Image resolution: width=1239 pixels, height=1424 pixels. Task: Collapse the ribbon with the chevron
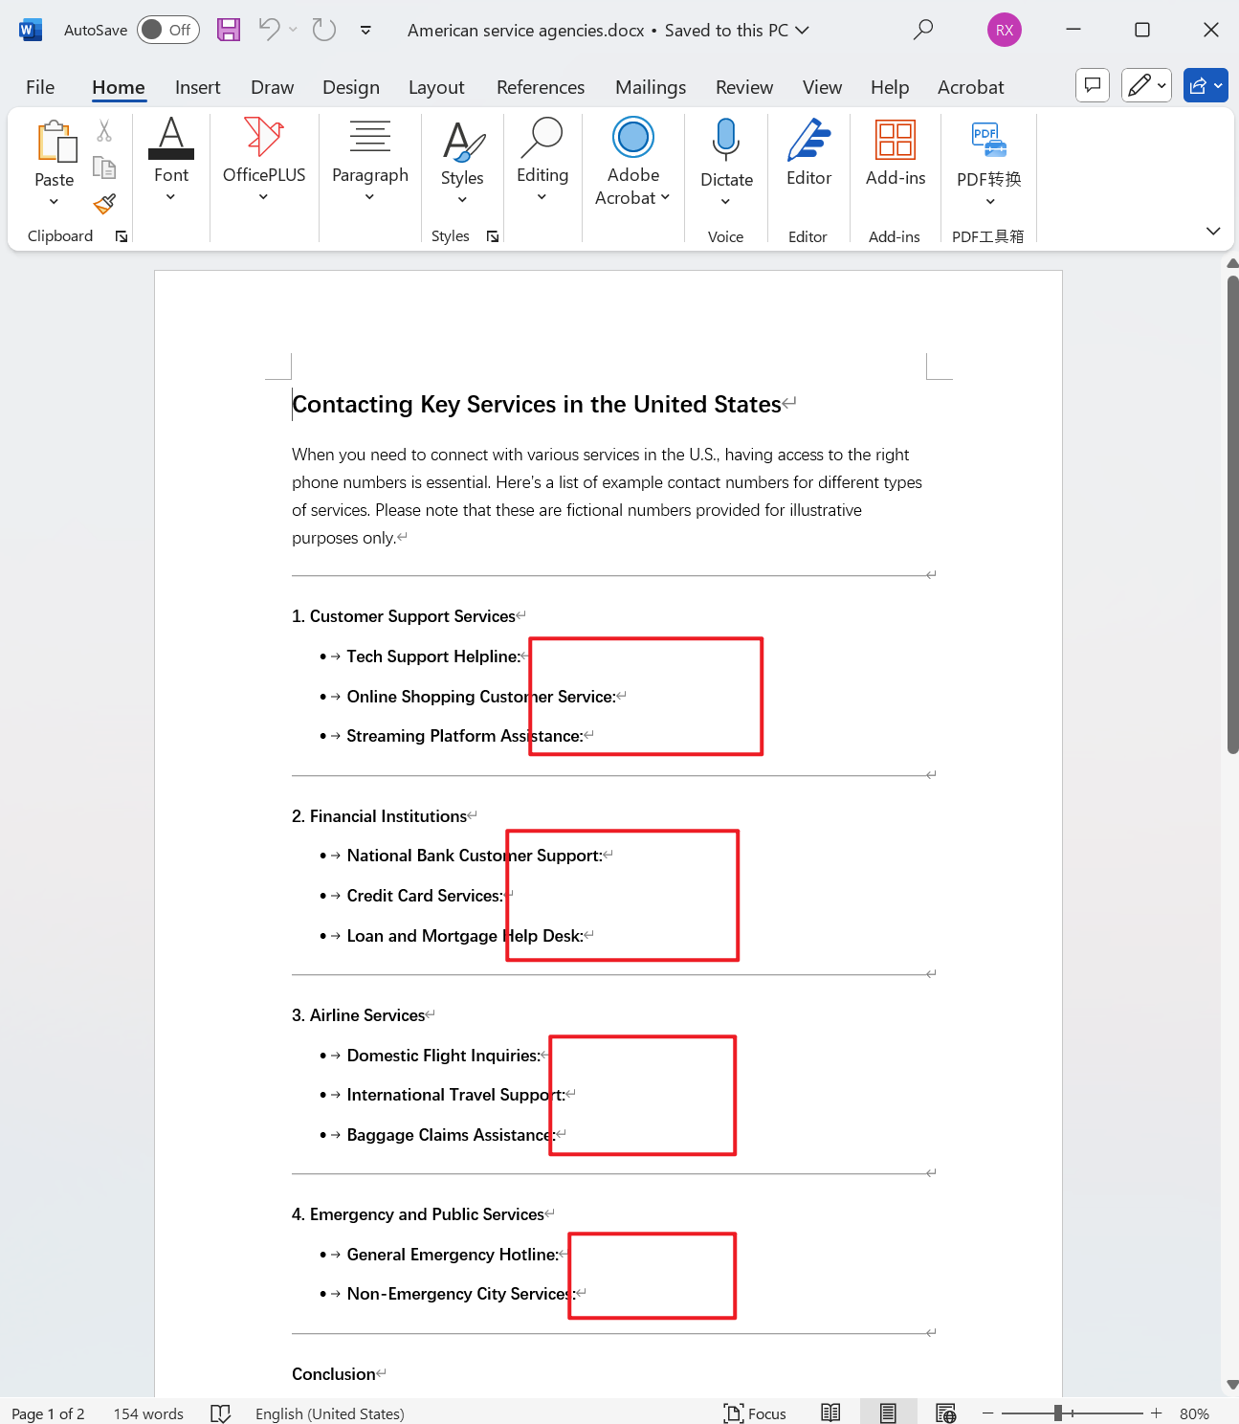1213,231
